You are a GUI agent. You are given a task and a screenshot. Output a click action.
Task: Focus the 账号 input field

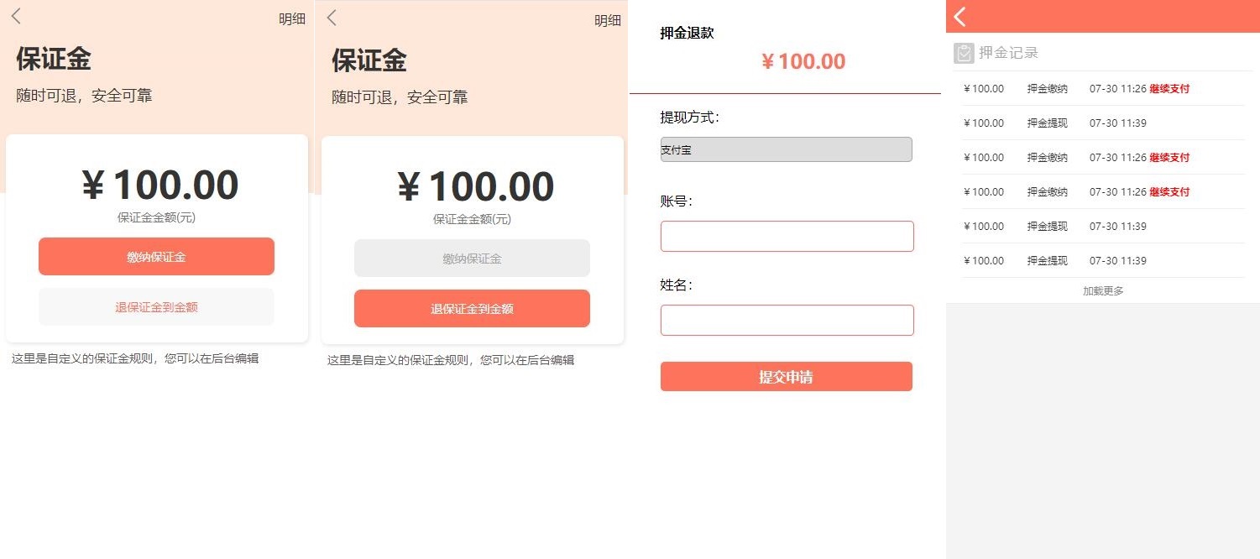click(787, 236)
